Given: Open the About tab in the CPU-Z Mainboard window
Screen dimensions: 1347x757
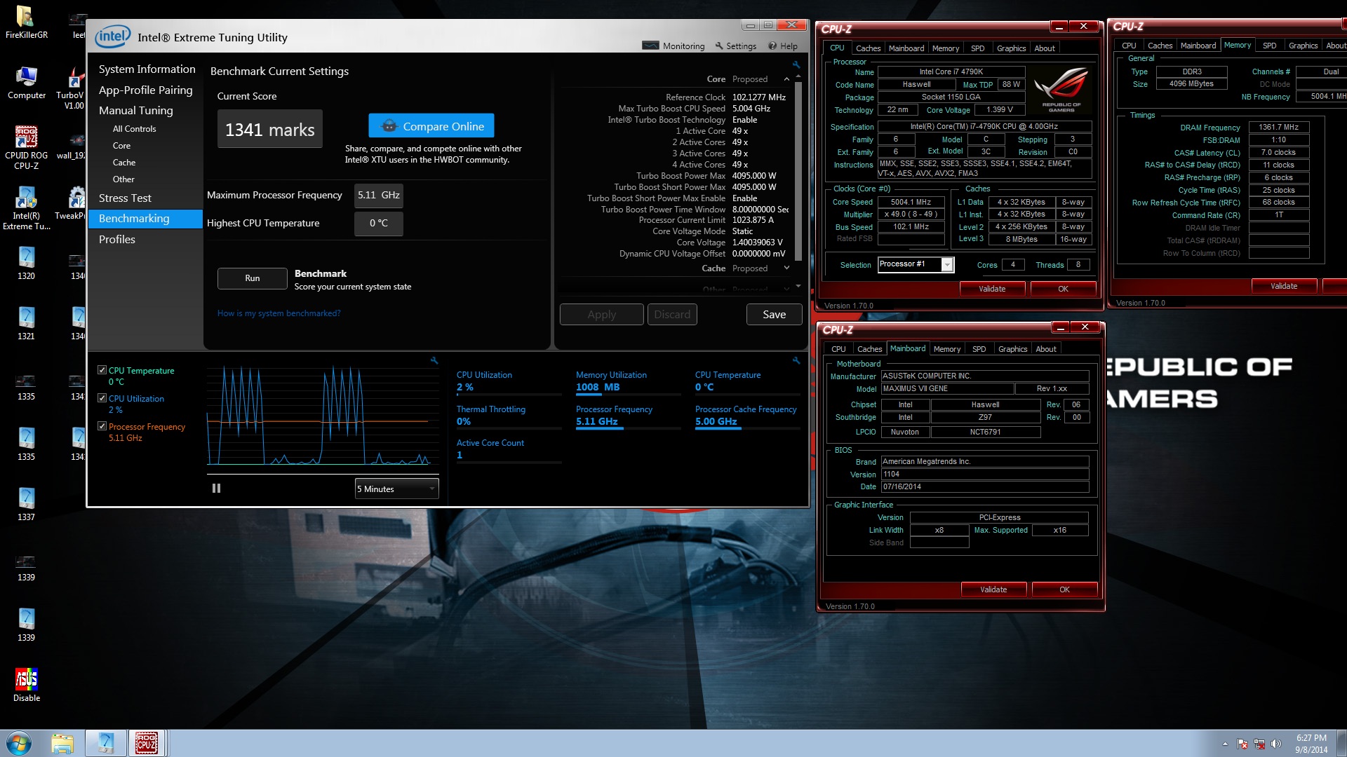Looking at the screenshot, I should click(x=1045, y=349).
